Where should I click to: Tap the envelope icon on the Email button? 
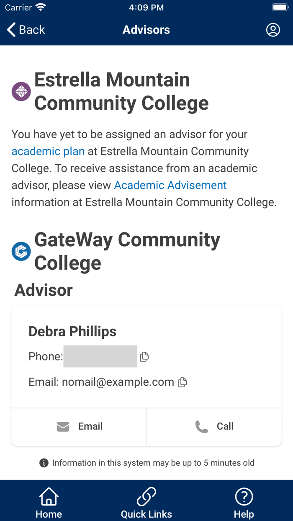tap(62, 426)
